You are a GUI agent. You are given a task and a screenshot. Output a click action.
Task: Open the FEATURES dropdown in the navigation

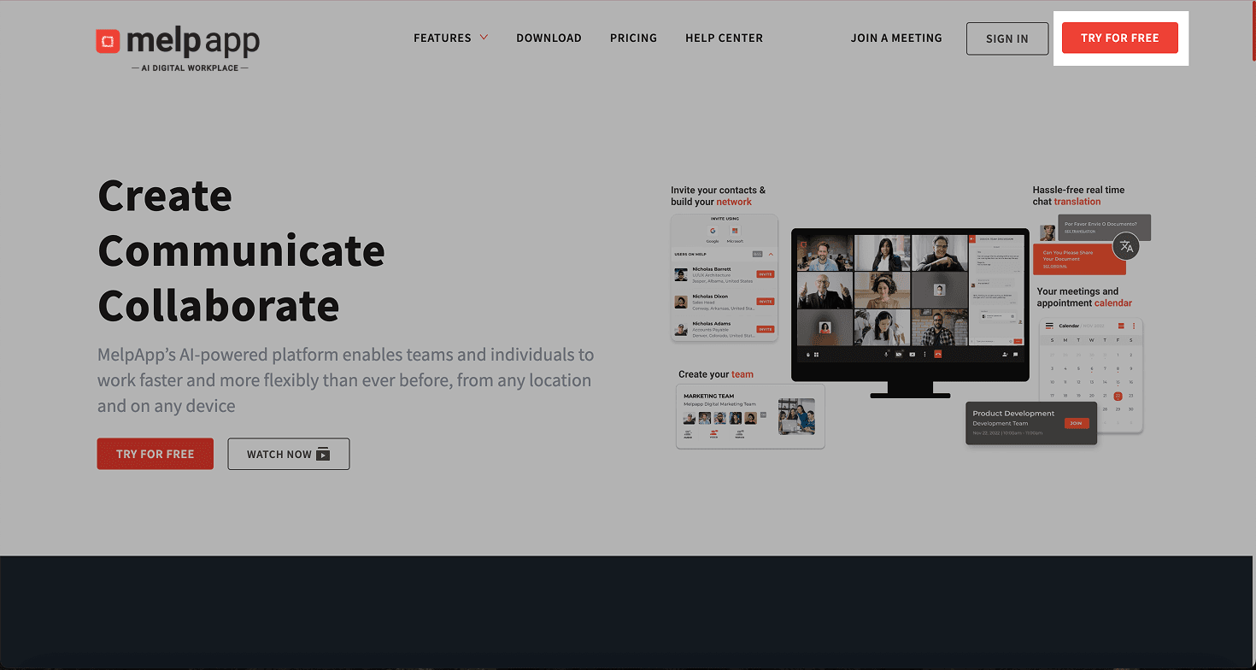tap(450, 38)
